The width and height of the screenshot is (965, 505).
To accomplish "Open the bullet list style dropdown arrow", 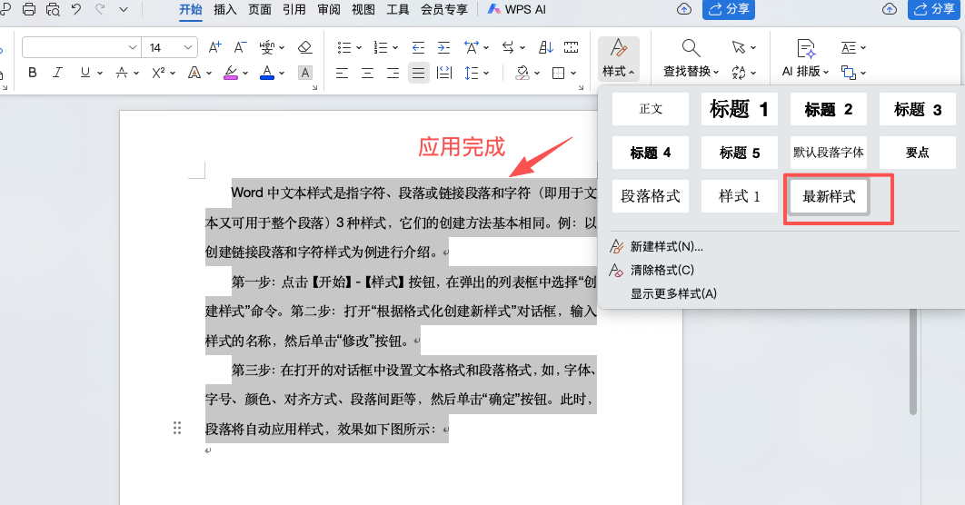I will 359,48.
